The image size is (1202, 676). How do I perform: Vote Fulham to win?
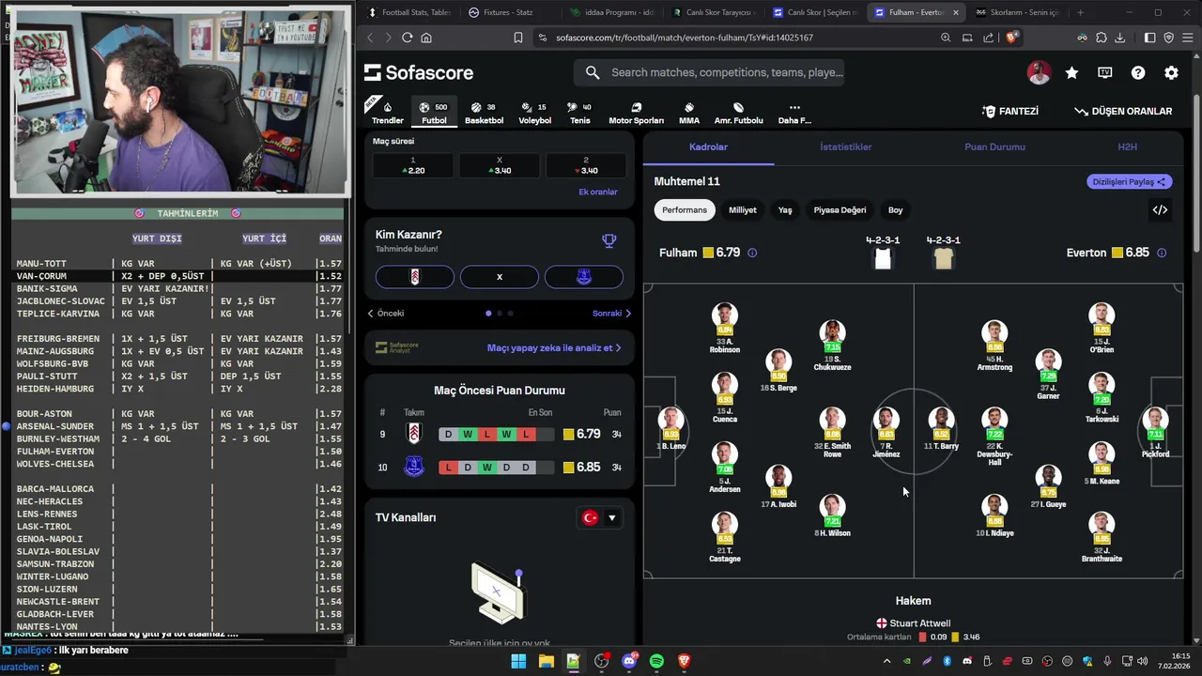pos(415,277)
